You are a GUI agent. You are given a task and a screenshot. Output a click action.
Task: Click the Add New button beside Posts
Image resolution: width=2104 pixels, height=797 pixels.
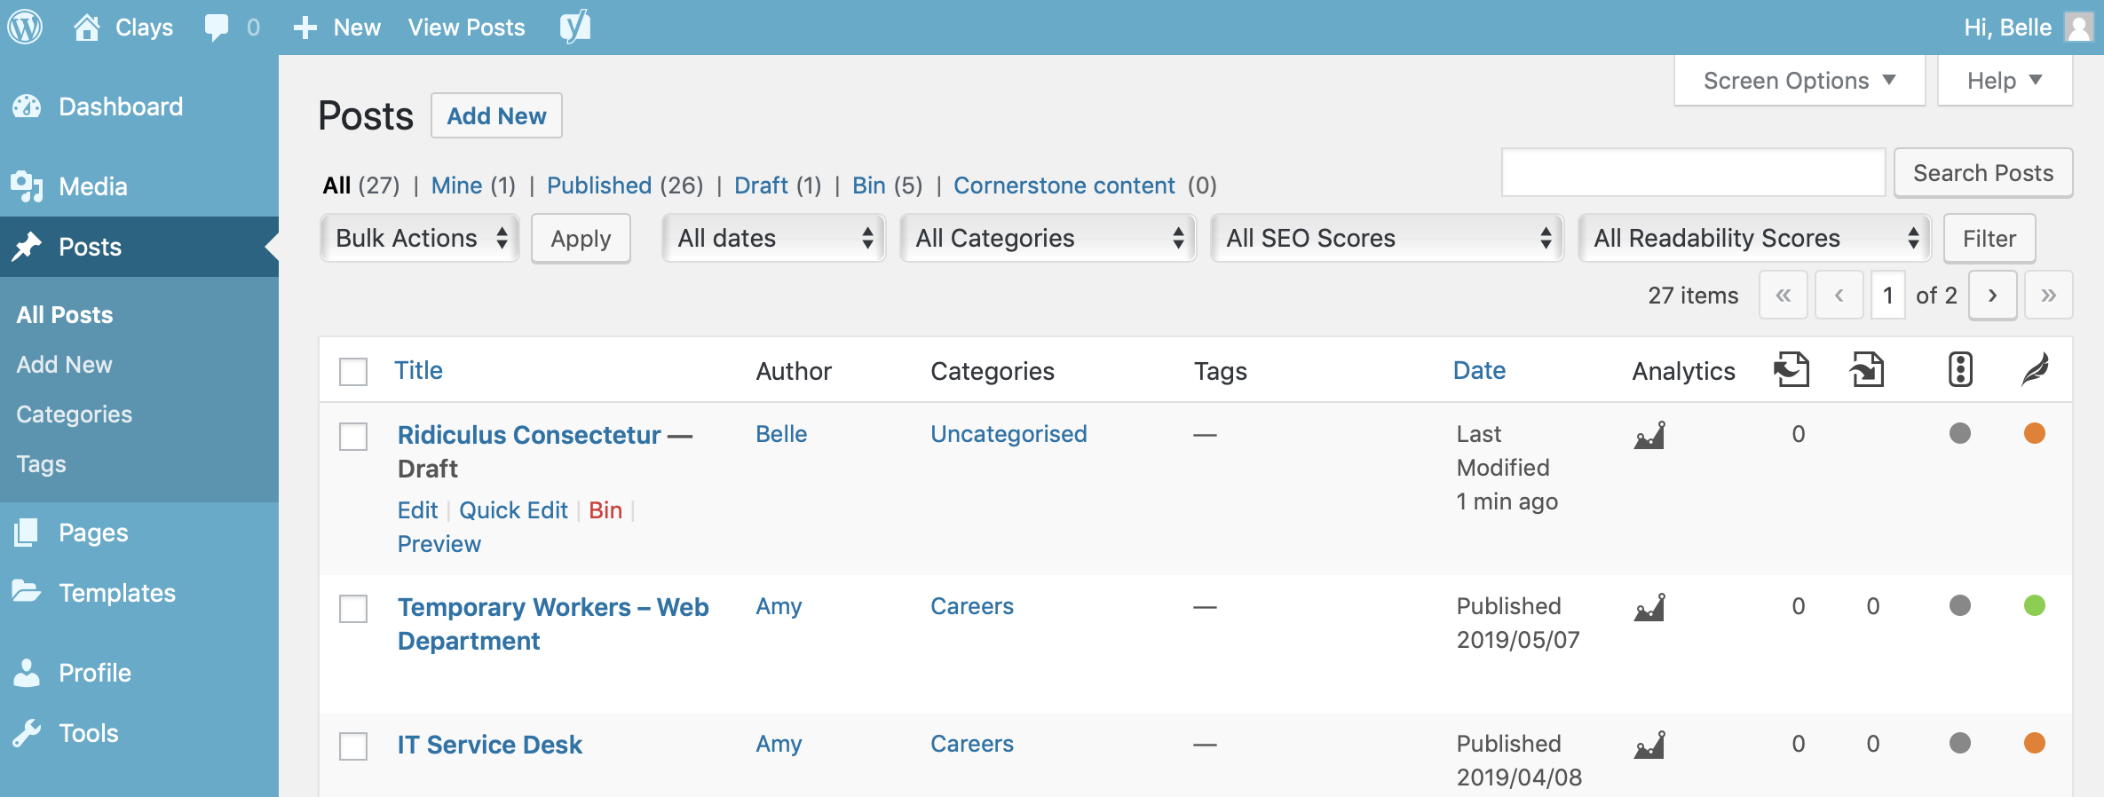(496, 115)
